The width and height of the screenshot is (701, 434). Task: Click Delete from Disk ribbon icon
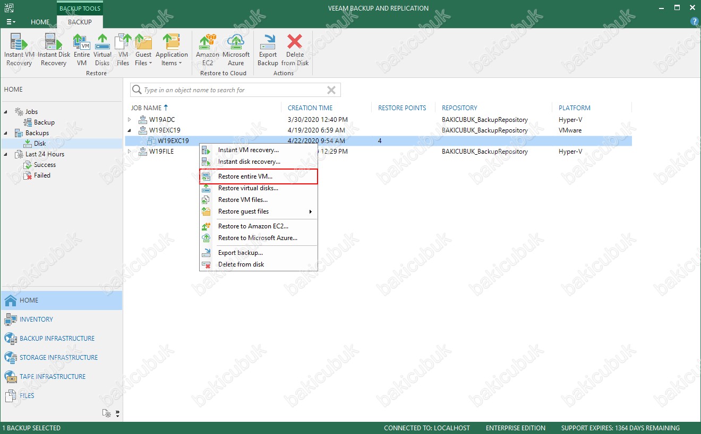[x=295, y=50]
